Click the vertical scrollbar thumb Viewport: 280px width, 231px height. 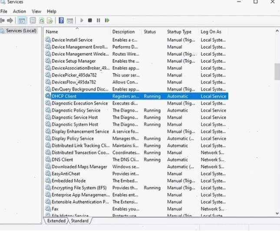pos(277,71)
